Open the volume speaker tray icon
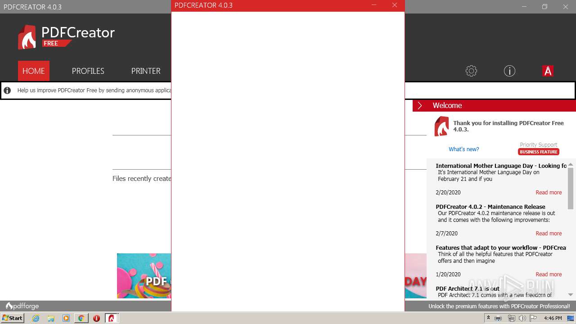Screen dimensions: 576x324 (x=522, y=318)
